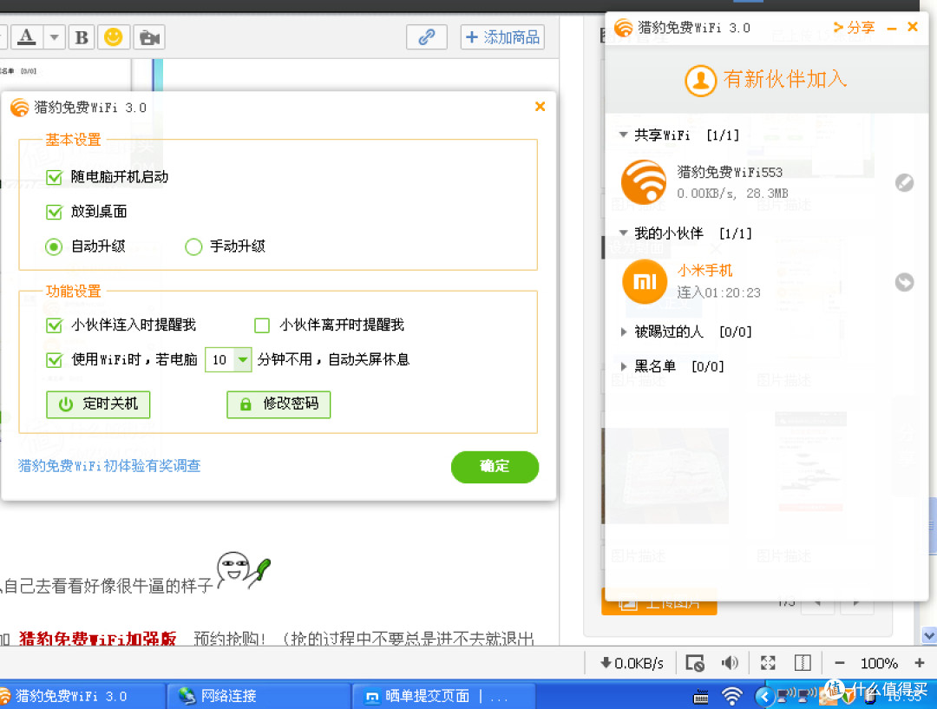Click the split-view icon in status bar
This screenshot has height=709, width=937.
(803, 662)
